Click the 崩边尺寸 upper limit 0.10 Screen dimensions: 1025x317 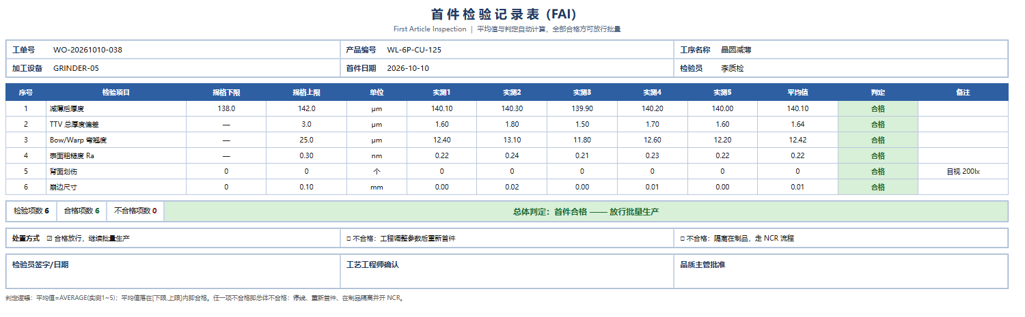(x=306, y=187)
